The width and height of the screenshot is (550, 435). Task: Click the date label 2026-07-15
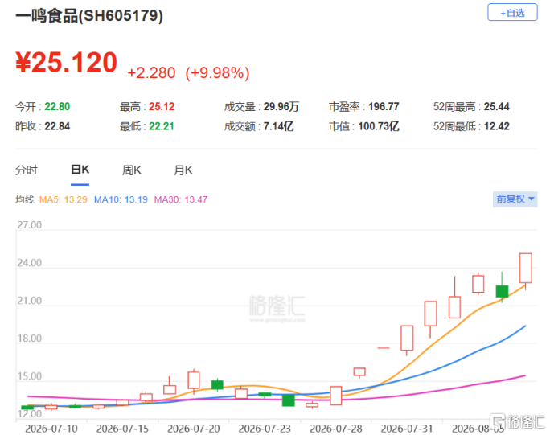(122, 429)
